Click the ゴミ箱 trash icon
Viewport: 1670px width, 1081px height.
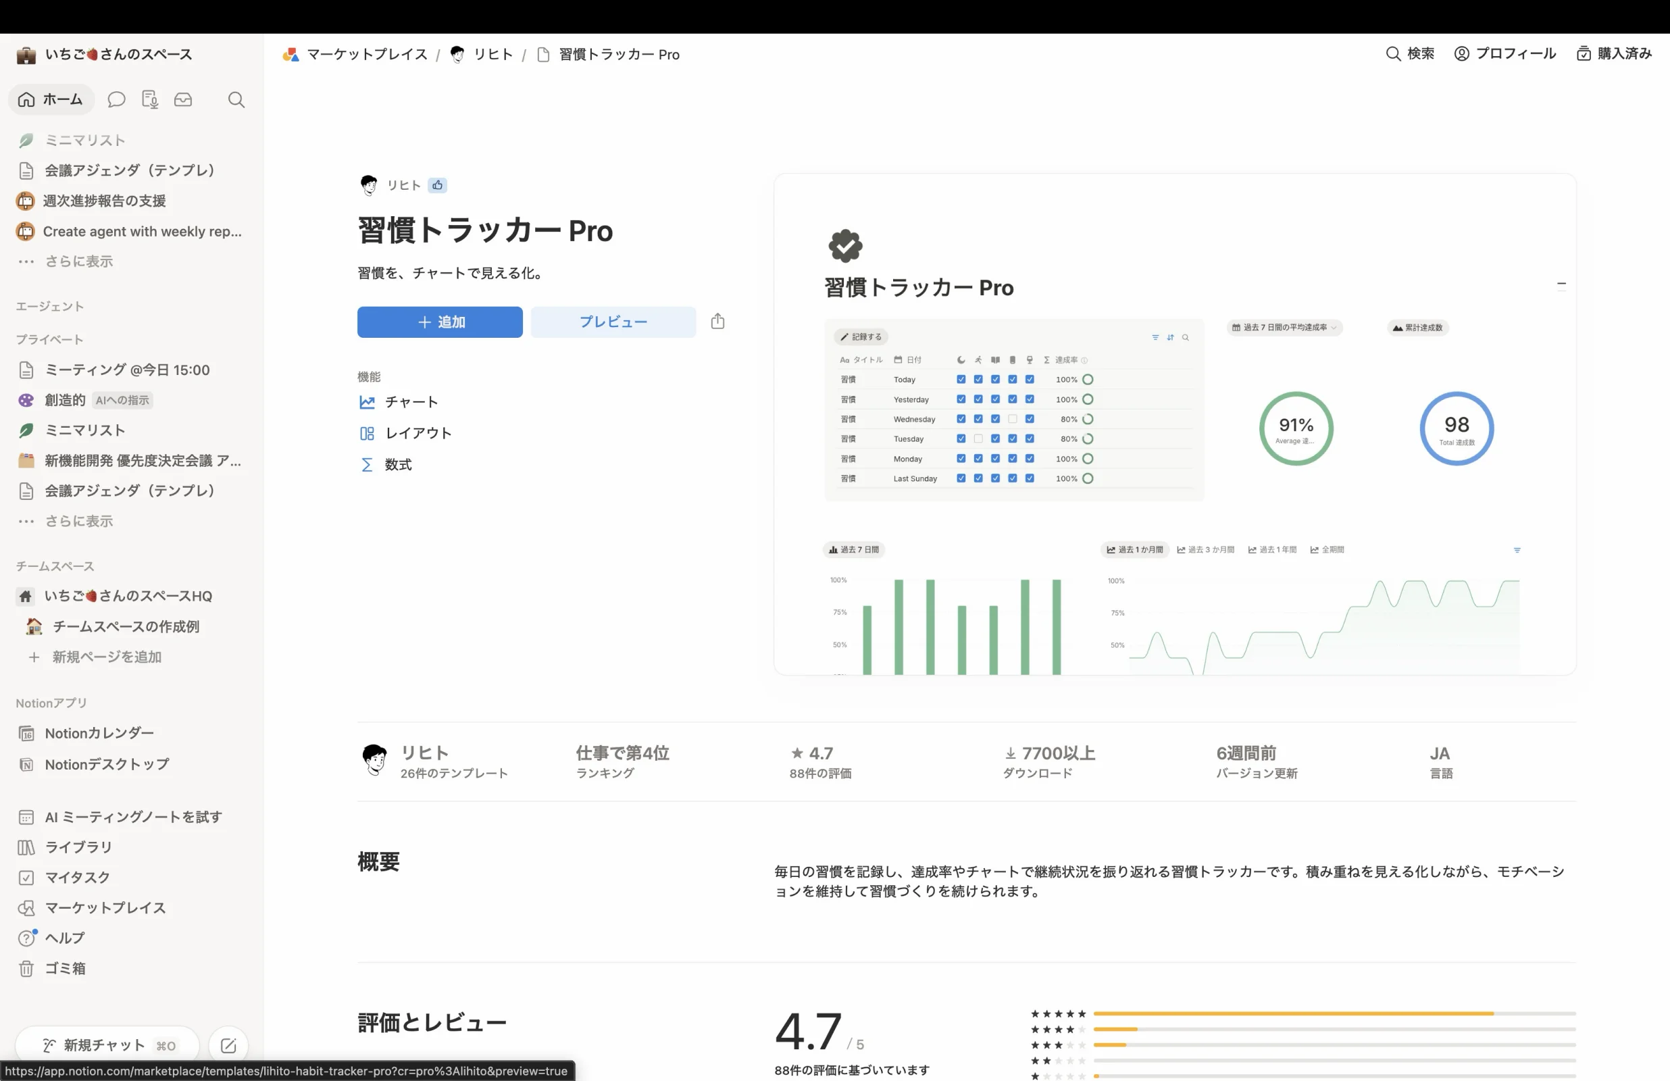(26, 969)
